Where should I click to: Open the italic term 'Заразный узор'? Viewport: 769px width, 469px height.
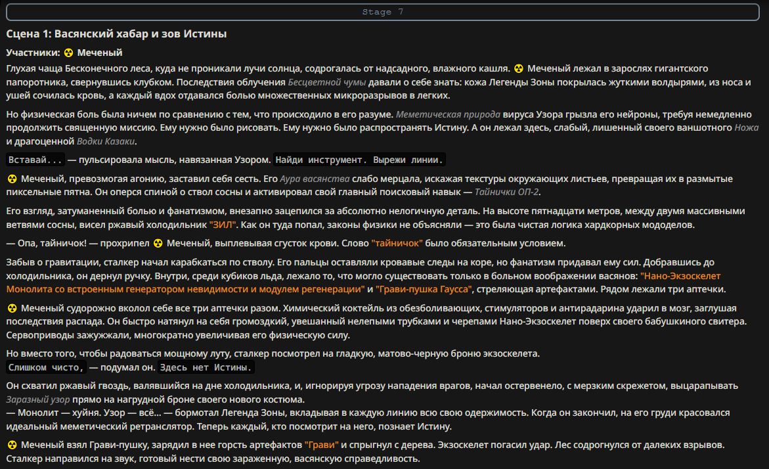(38, 400)
